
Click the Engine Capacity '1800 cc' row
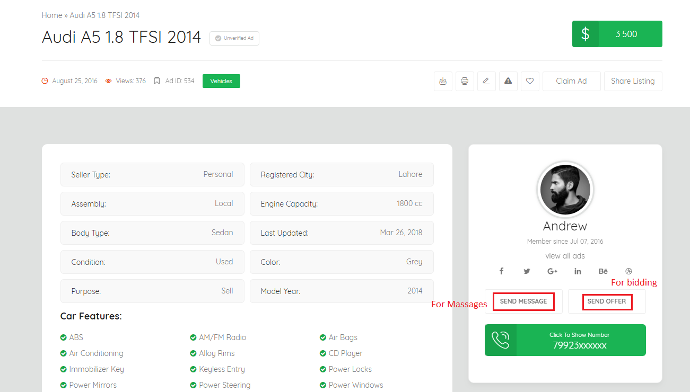click(342, 203)
